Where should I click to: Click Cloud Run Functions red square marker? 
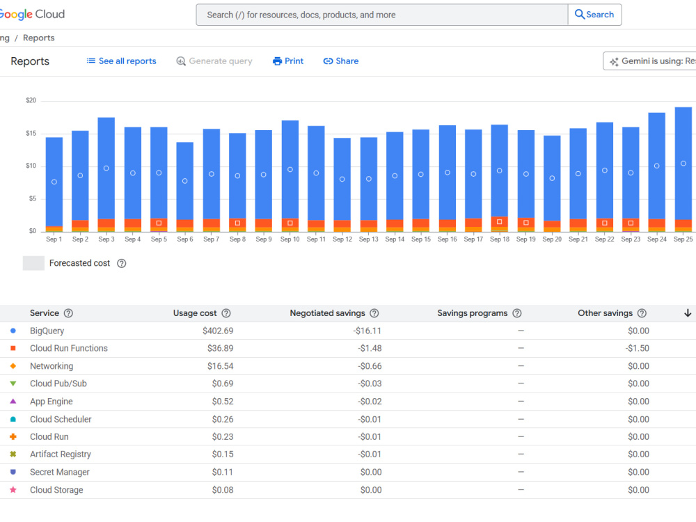tap(13, 349)
